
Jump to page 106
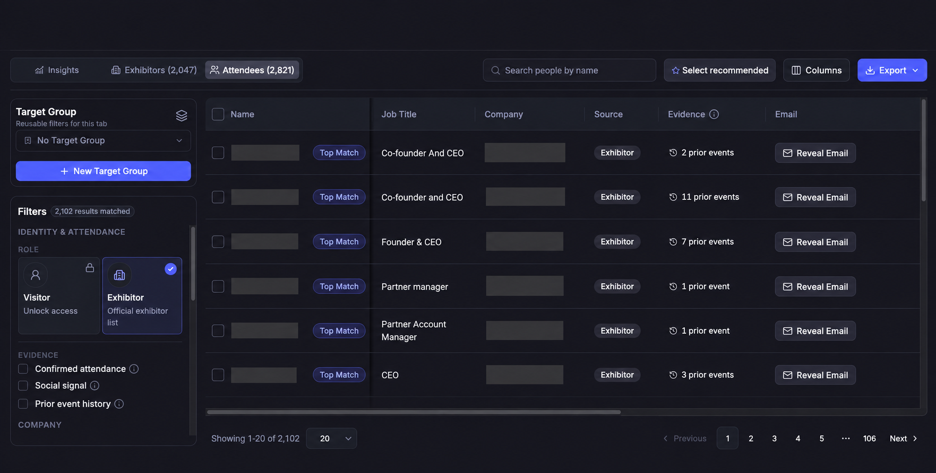(x=869, y=439)
